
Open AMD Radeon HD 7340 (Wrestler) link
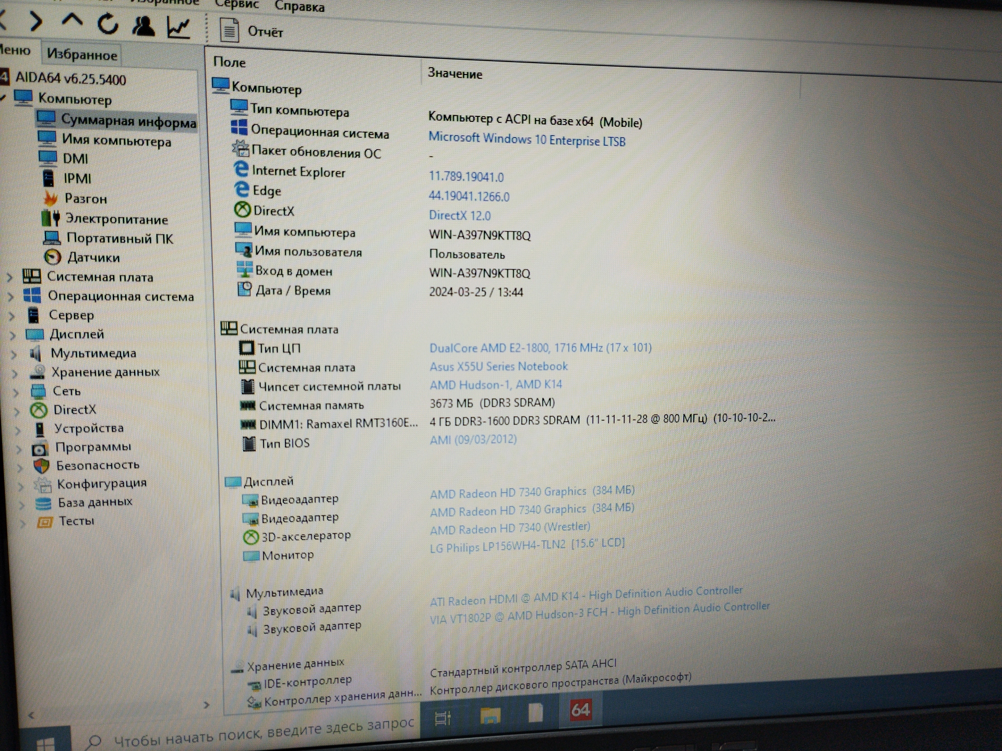(x=510, y=528)
